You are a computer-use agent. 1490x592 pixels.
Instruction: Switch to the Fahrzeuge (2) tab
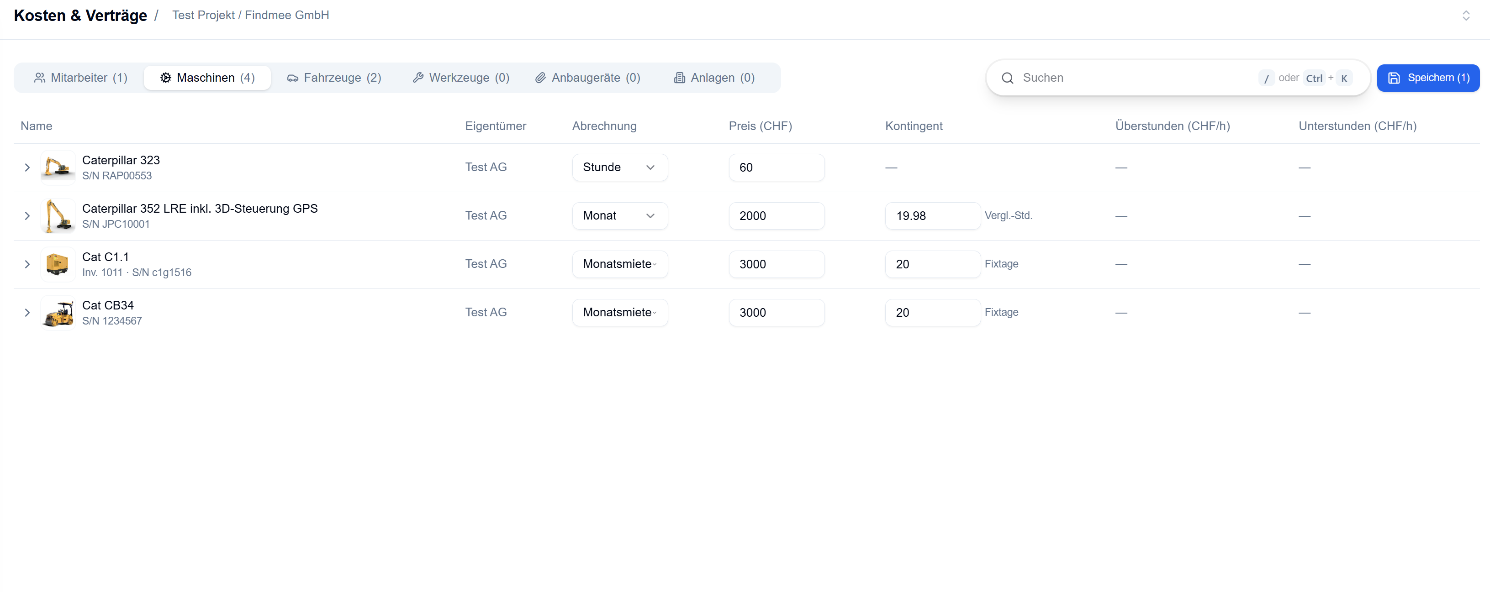pos(334,78)
